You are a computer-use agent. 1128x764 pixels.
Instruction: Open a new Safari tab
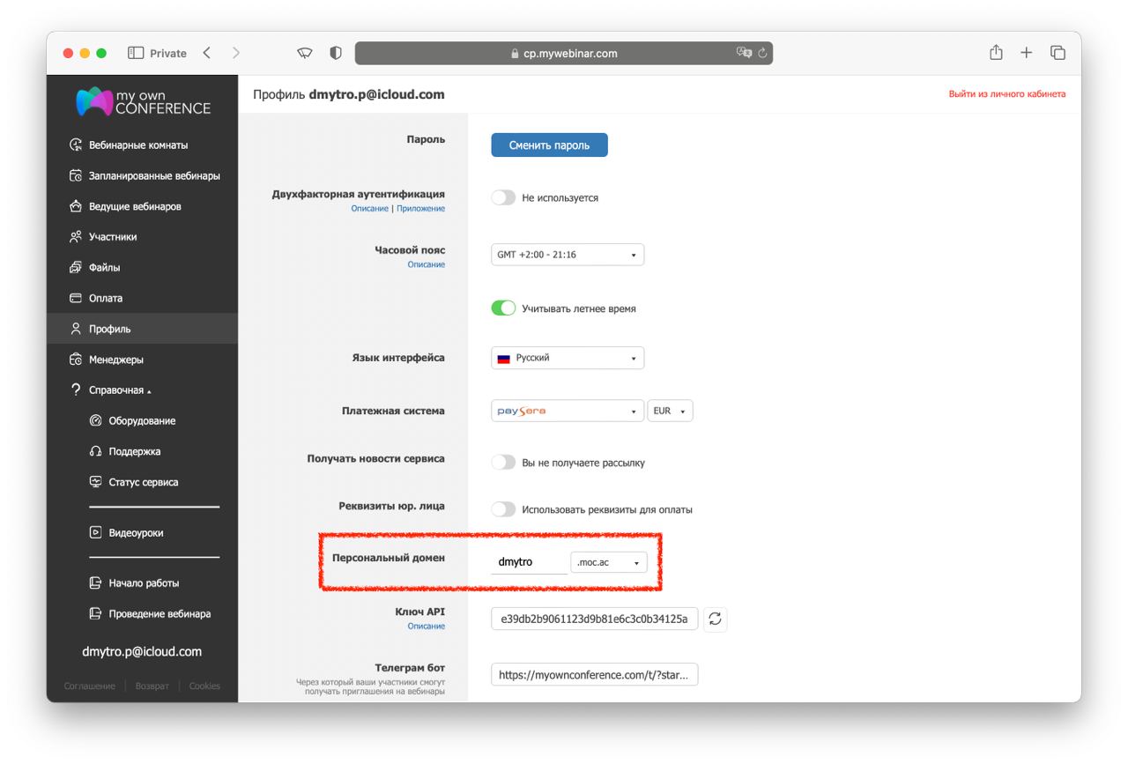[x=1027, y=53]
